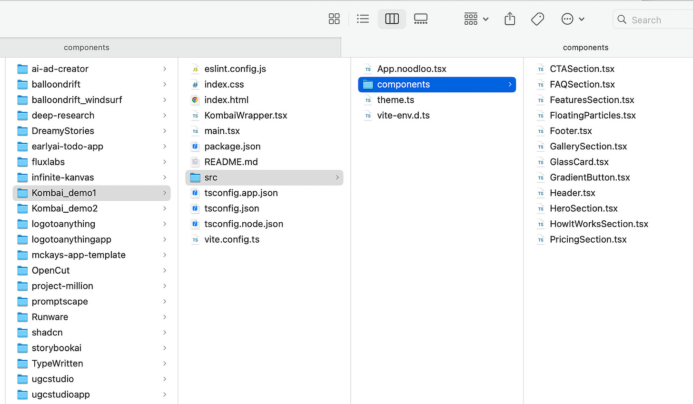Screen dimensions: 693x404
Task: Expand the Kombai_demo1 folder chevron
Action: click(165, 193)
